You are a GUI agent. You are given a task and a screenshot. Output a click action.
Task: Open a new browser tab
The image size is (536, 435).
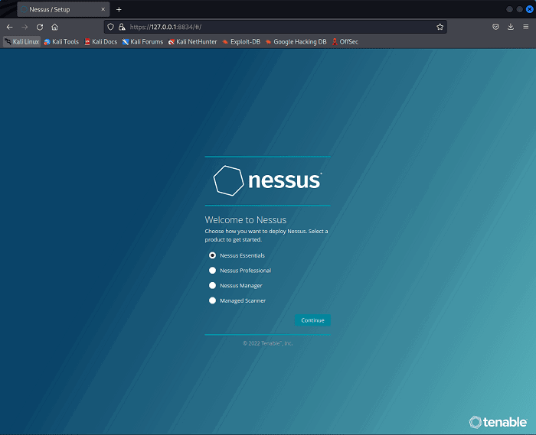coord(119,9)
